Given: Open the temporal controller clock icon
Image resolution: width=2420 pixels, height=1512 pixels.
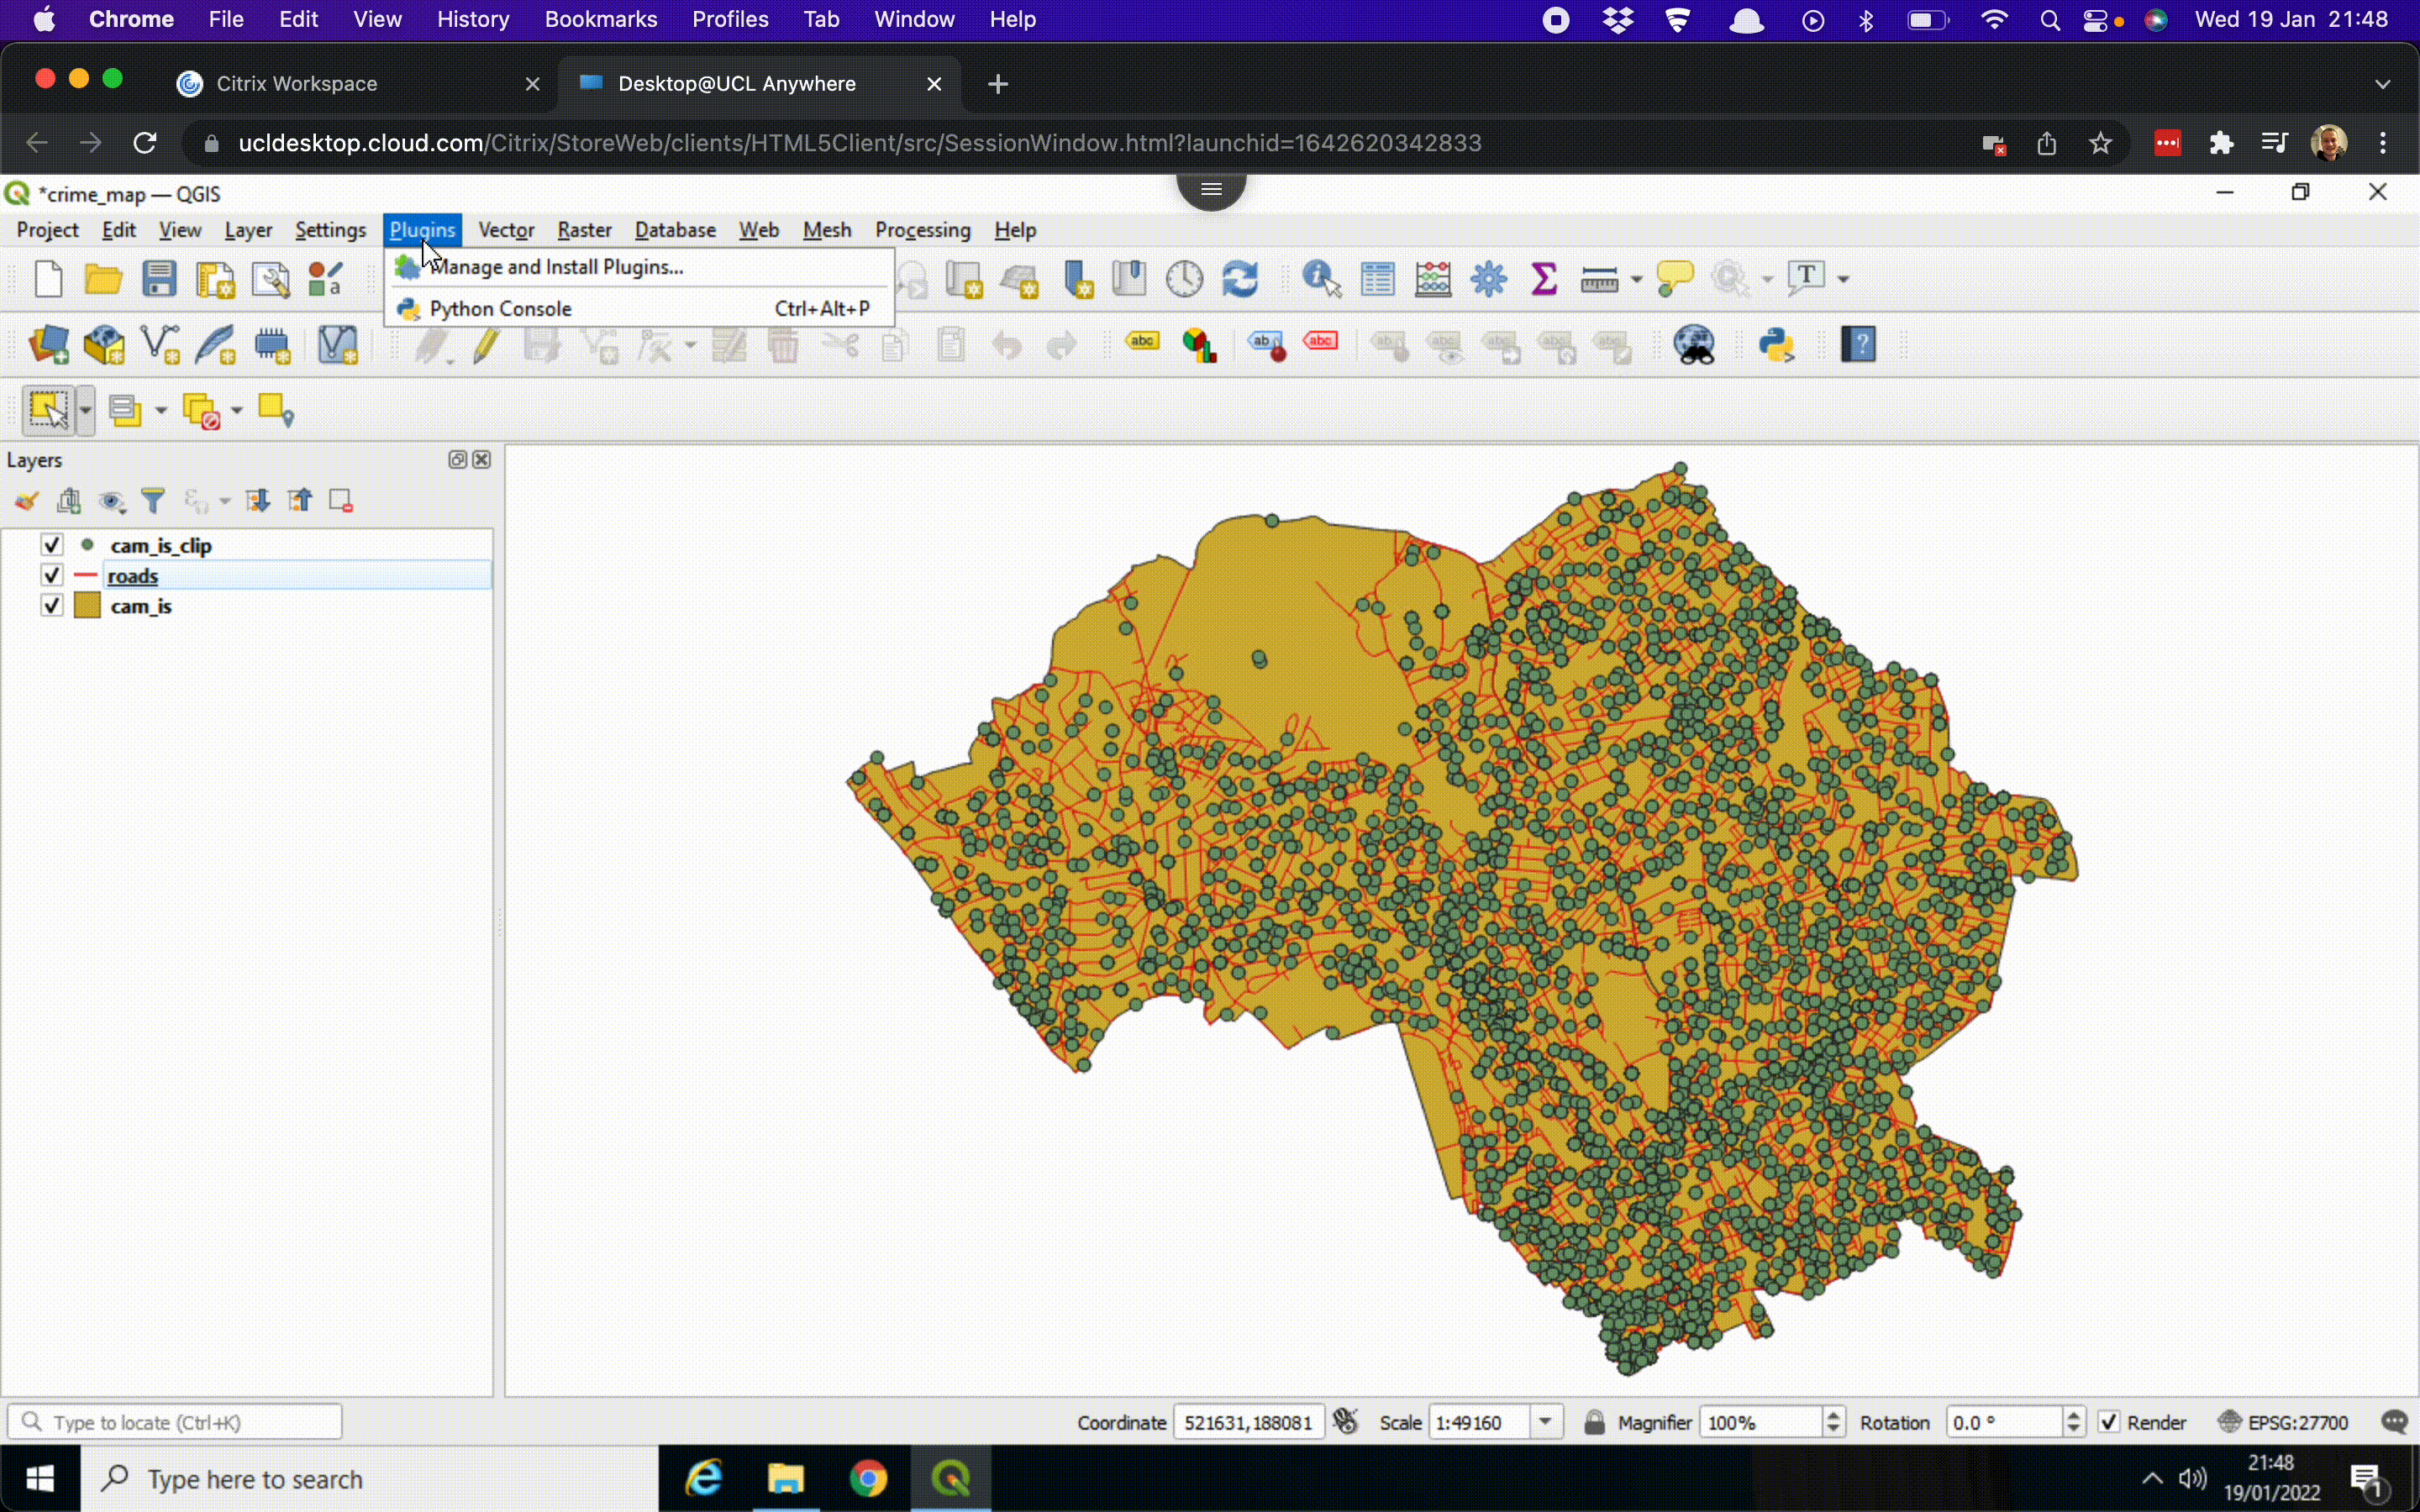Looking at the screenshot, I should 1183,278.
